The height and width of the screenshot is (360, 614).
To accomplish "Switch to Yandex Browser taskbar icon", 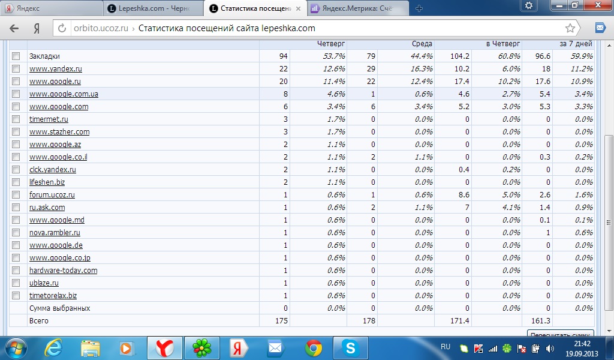I will (164, 348).
